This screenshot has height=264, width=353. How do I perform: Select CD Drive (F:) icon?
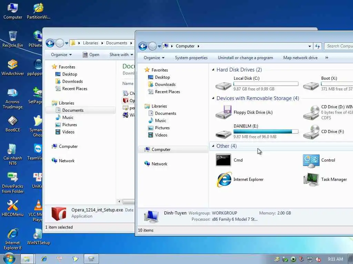[x=311, y=132]
